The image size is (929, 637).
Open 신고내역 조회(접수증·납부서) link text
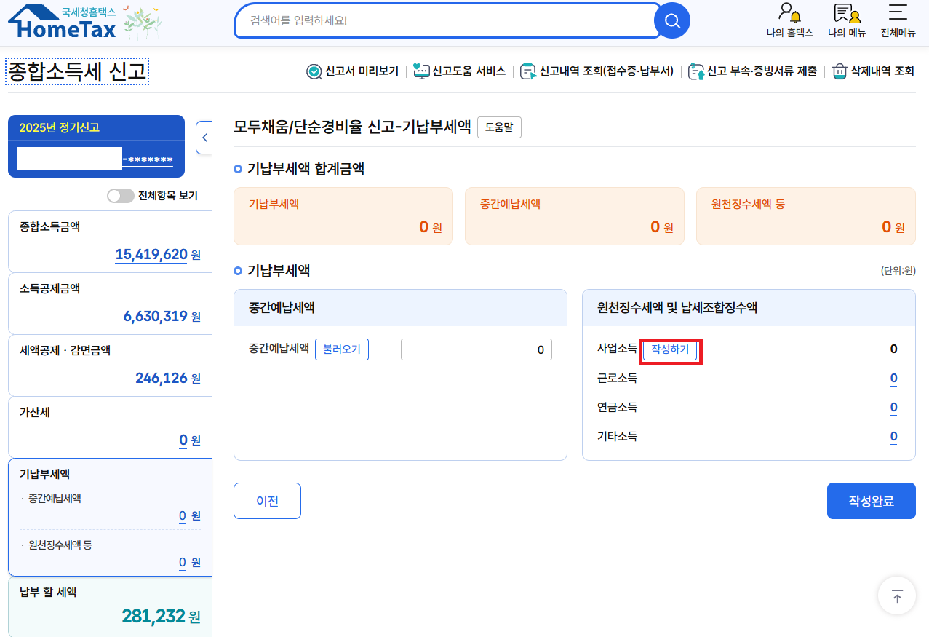point(607,71)
